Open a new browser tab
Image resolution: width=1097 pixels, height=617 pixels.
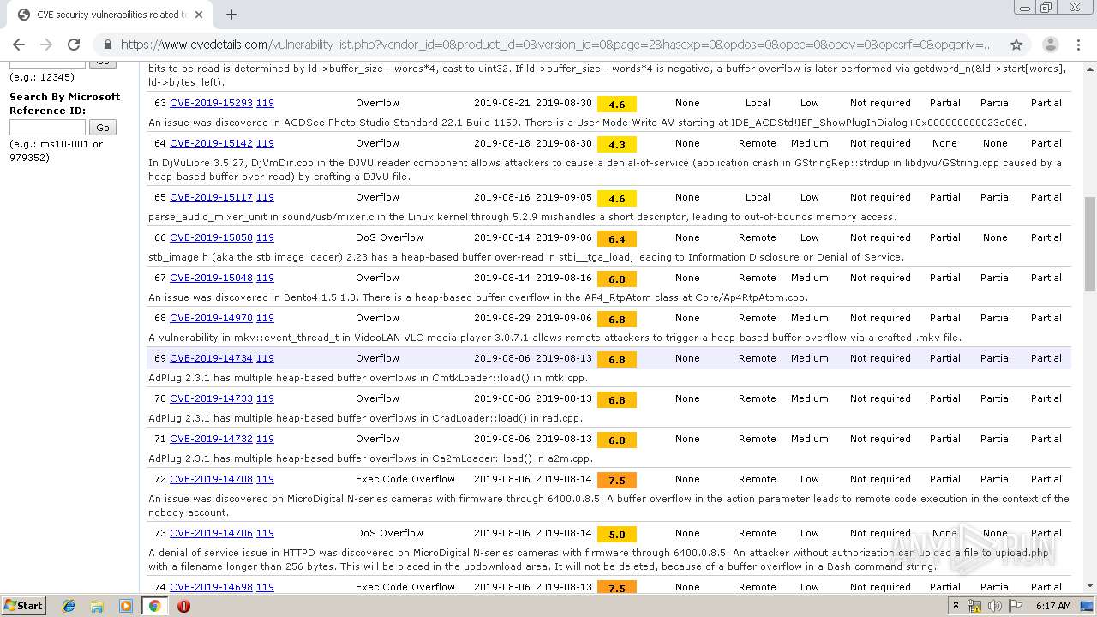pyautogui.click(x=231, y=15)
